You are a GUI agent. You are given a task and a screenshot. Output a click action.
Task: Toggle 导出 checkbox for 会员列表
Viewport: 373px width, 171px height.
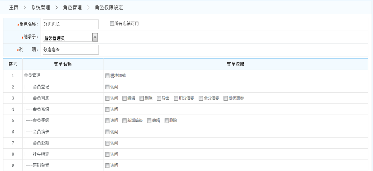coord(159,98)
